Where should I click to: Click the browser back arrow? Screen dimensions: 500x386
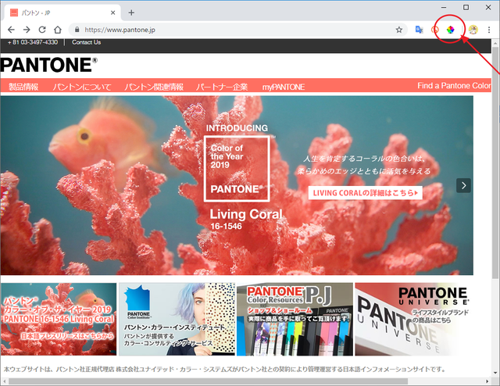click(11, 30)
